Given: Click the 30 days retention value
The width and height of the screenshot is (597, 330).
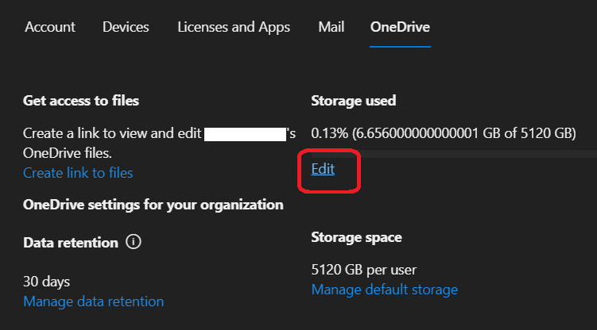Looking at the screenshot, I should click(46, 281).
